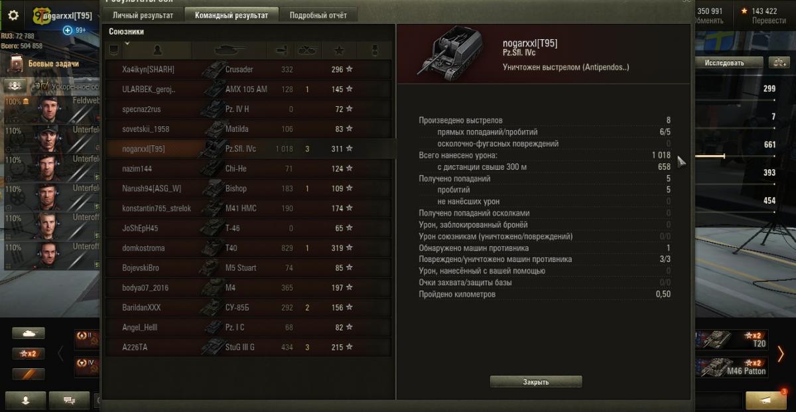Click the Закрыть button
Viewport: 796px width, 412px height.
click(536, 382)
